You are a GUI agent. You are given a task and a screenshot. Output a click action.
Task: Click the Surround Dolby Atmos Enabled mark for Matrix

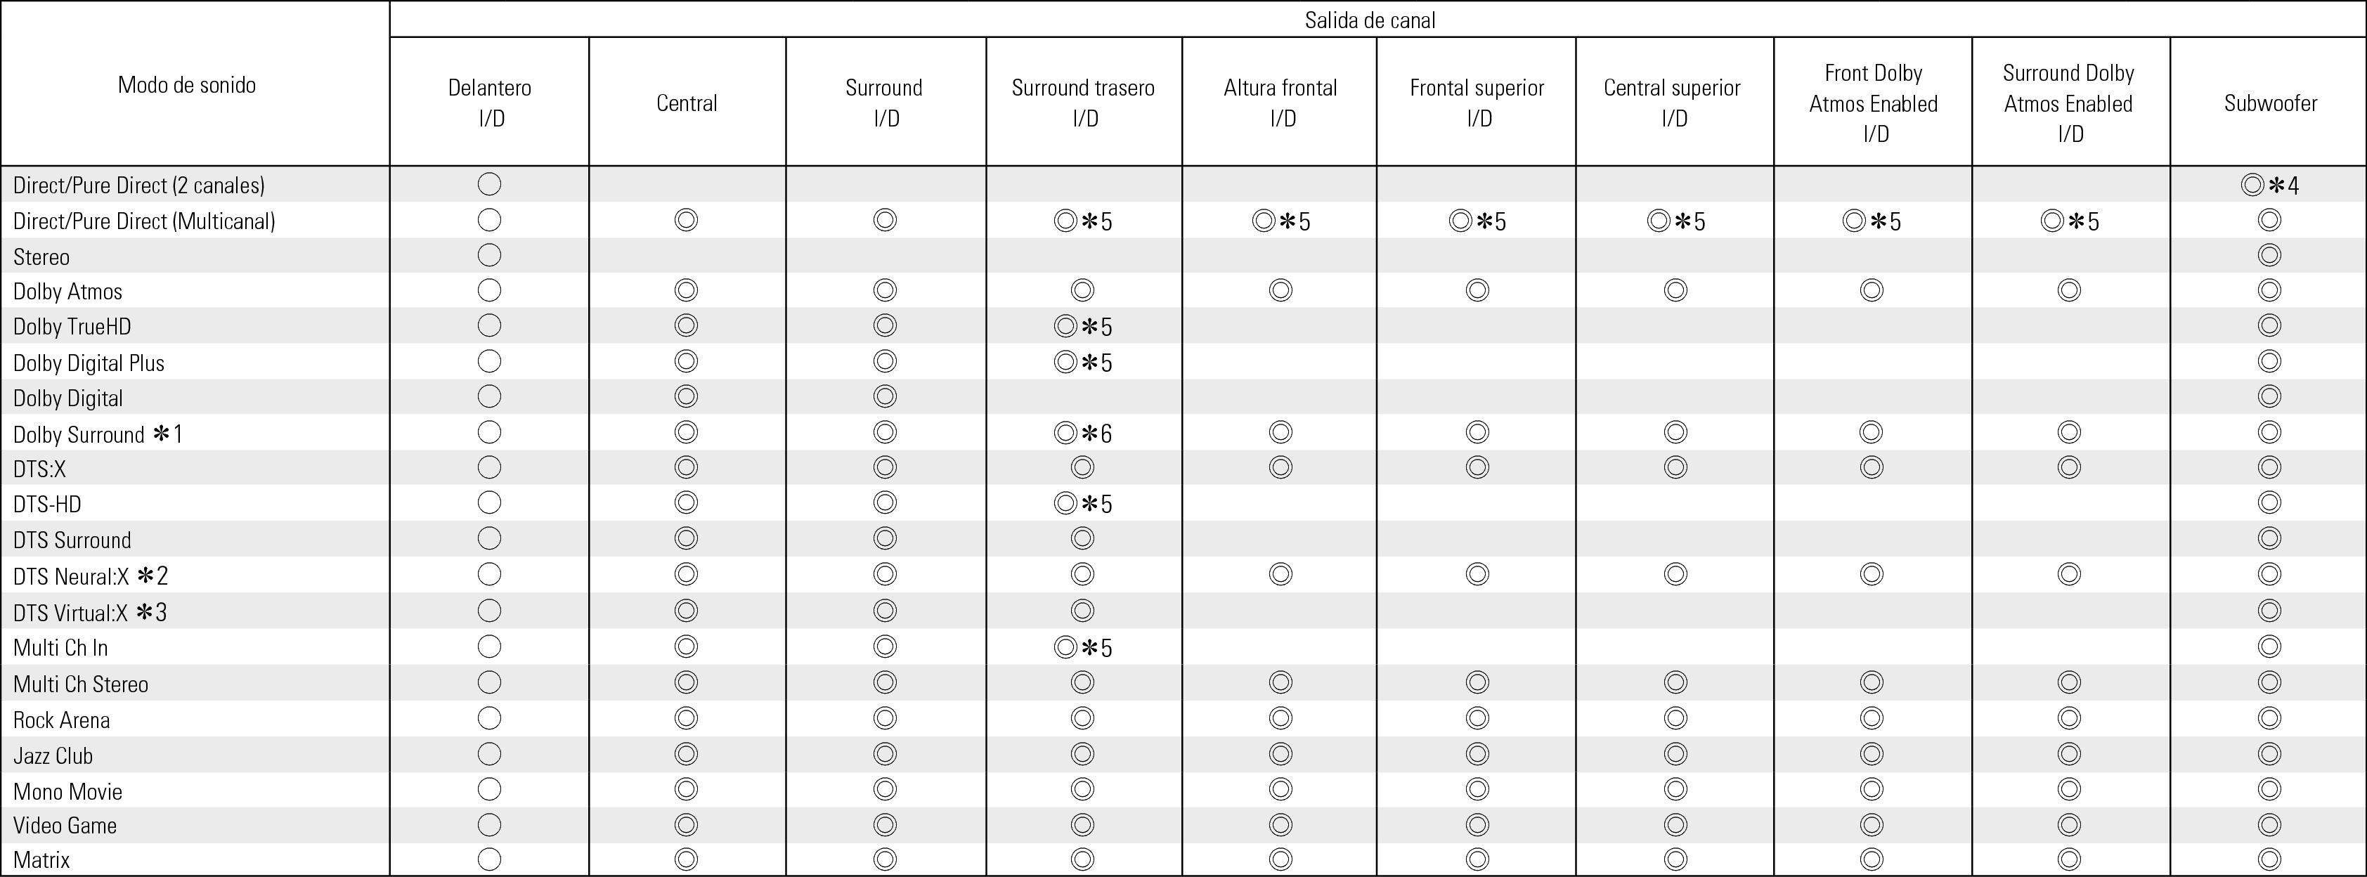pyautogui.click(x=2069, y=859)
